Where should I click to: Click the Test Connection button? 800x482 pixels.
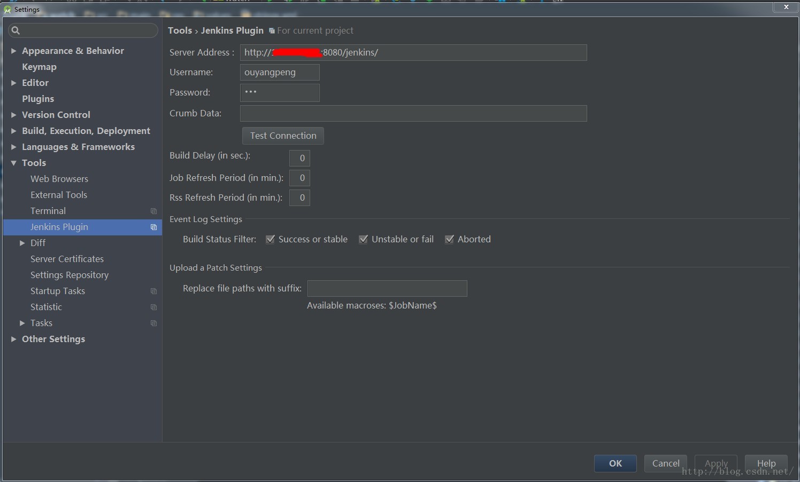pos(283,136)
